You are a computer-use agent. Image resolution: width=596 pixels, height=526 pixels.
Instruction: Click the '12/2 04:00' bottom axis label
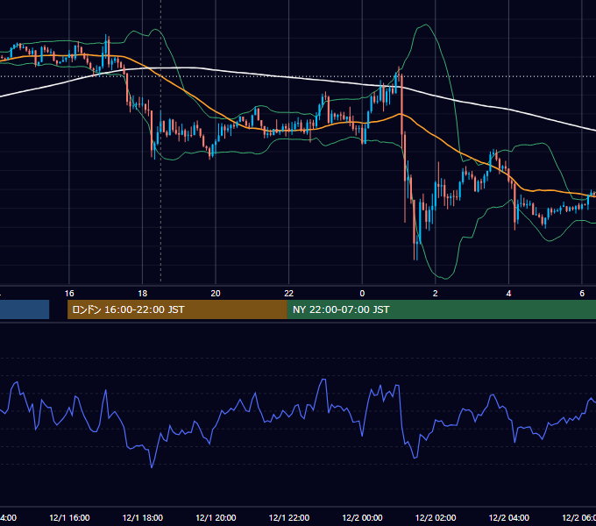pyautogui.click(x=509, y=517)
